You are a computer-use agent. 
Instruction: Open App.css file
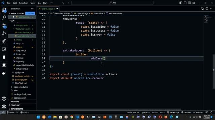tap(20, 43)
